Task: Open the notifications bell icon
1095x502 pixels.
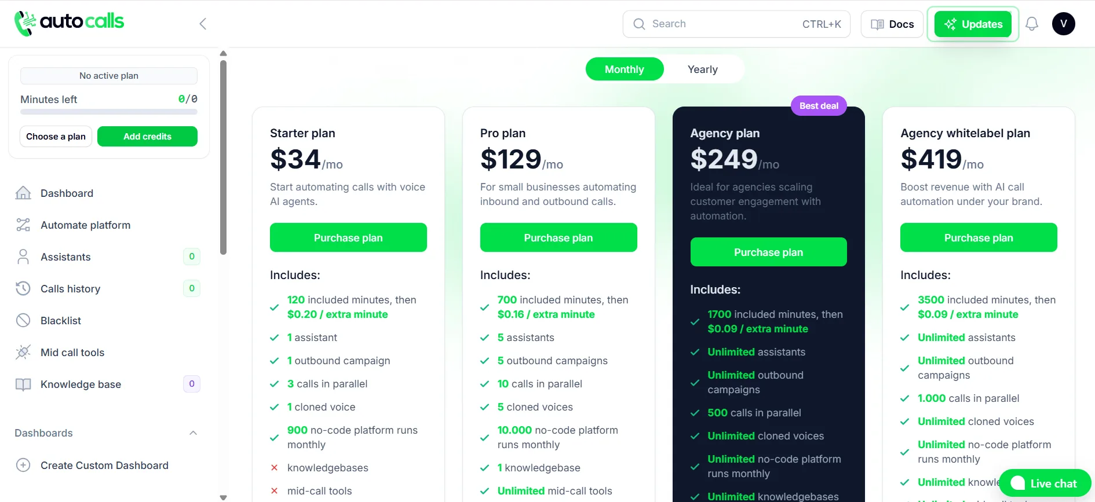Action: tap(1032, 24)
